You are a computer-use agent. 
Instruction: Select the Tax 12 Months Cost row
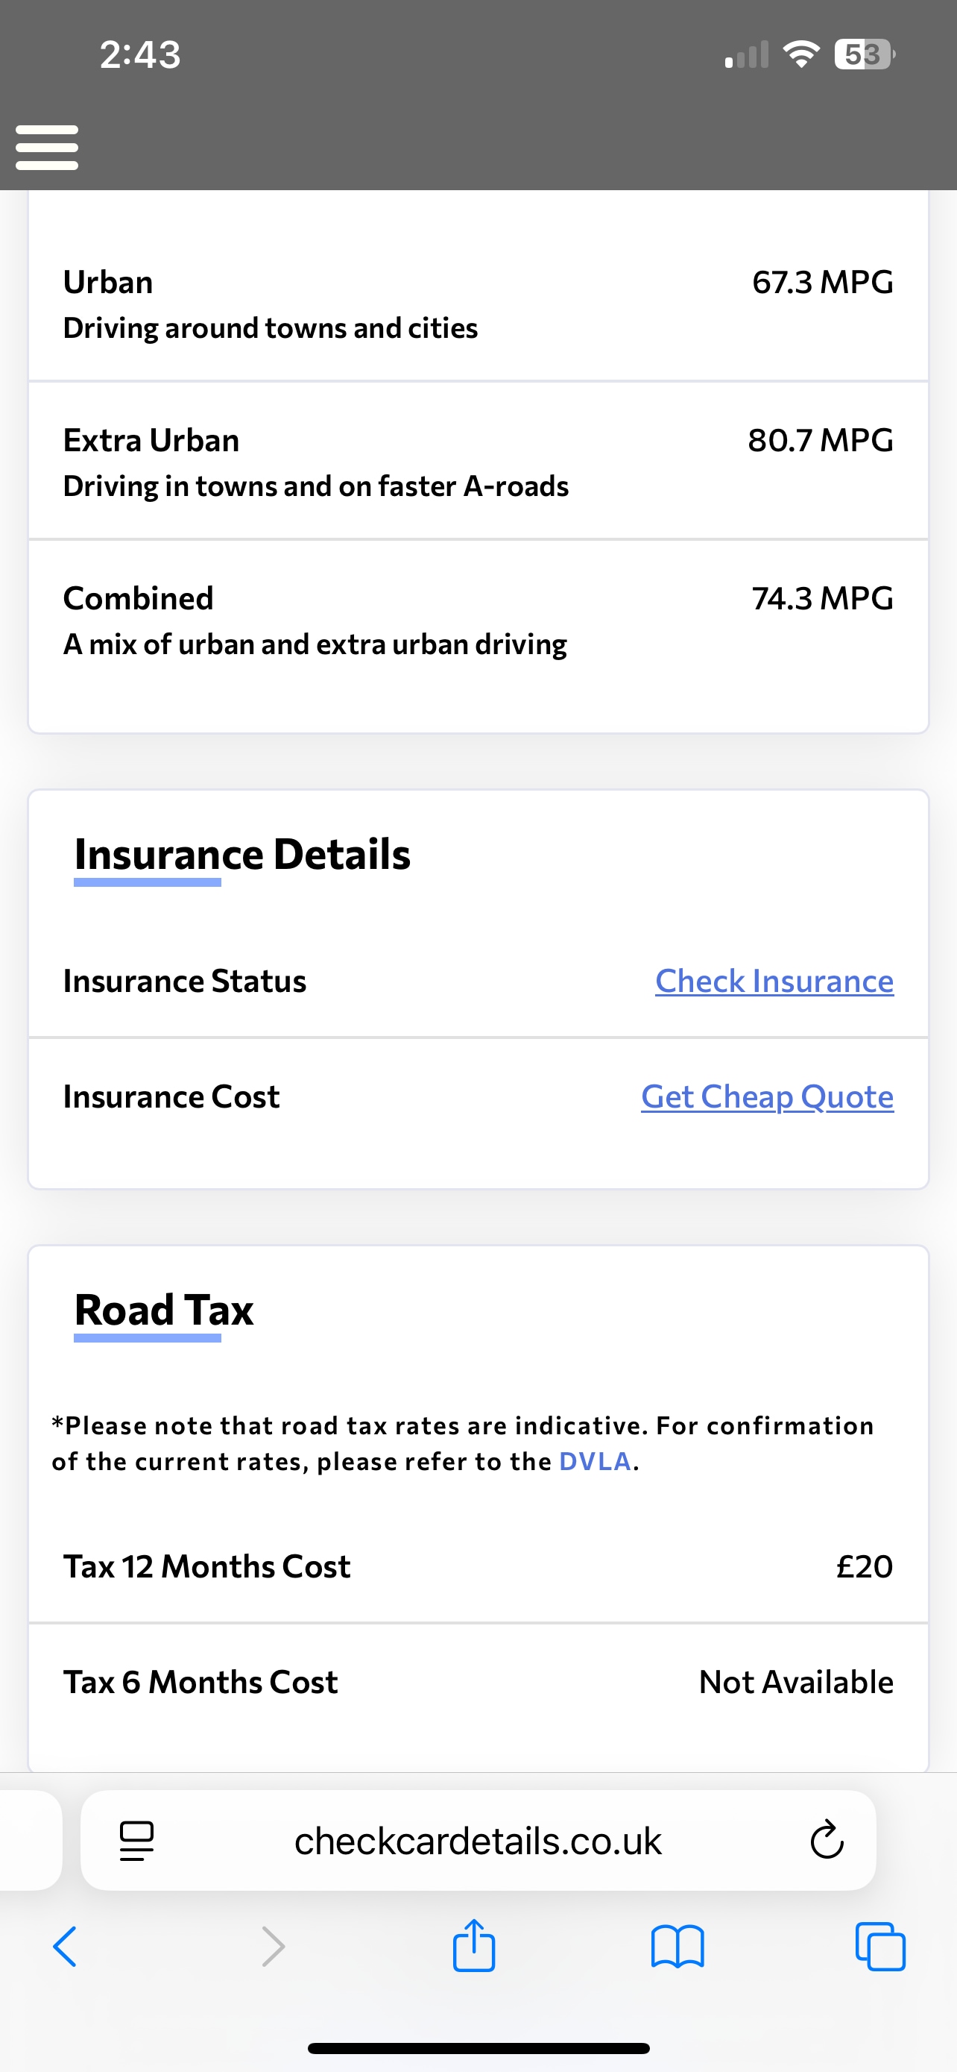[478, 1566]
